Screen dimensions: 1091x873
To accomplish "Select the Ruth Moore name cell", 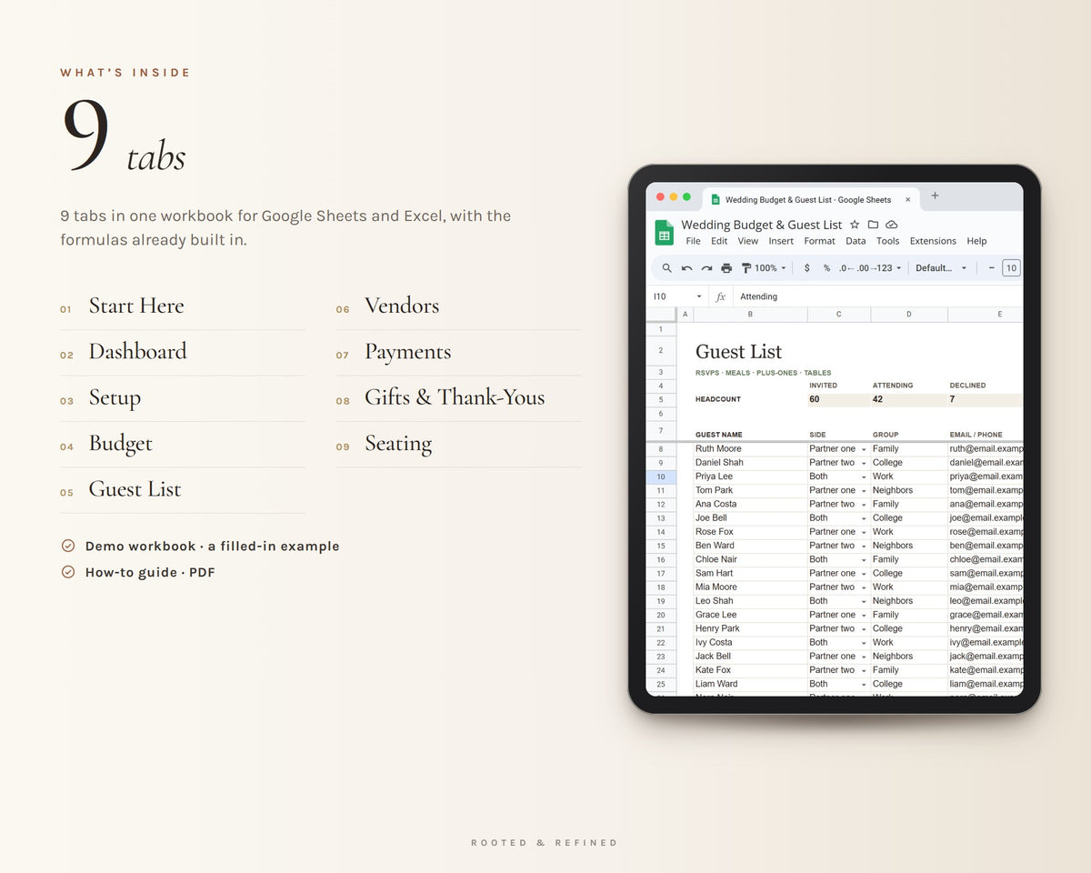I will tap(750, 449).
